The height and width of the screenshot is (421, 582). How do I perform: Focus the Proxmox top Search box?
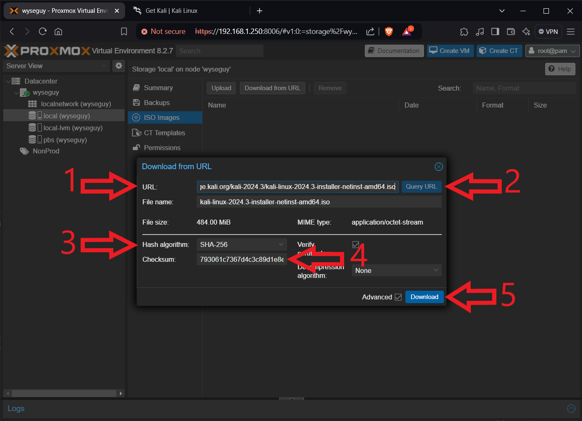[x=220, y=51]
